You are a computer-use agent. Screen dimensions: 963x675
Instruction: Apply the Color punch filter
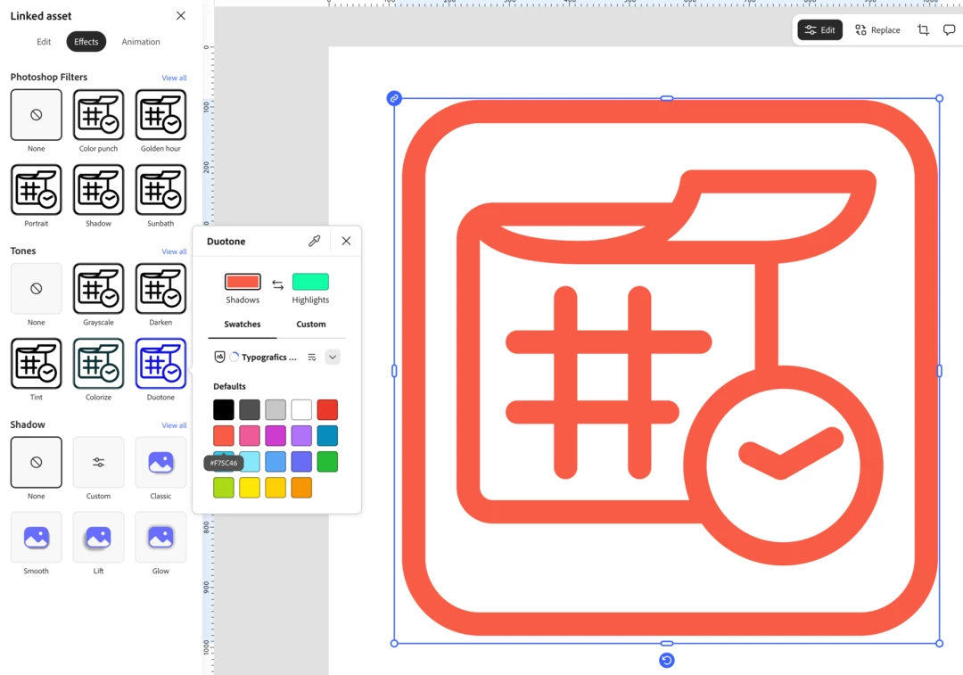tap(98, 115)
